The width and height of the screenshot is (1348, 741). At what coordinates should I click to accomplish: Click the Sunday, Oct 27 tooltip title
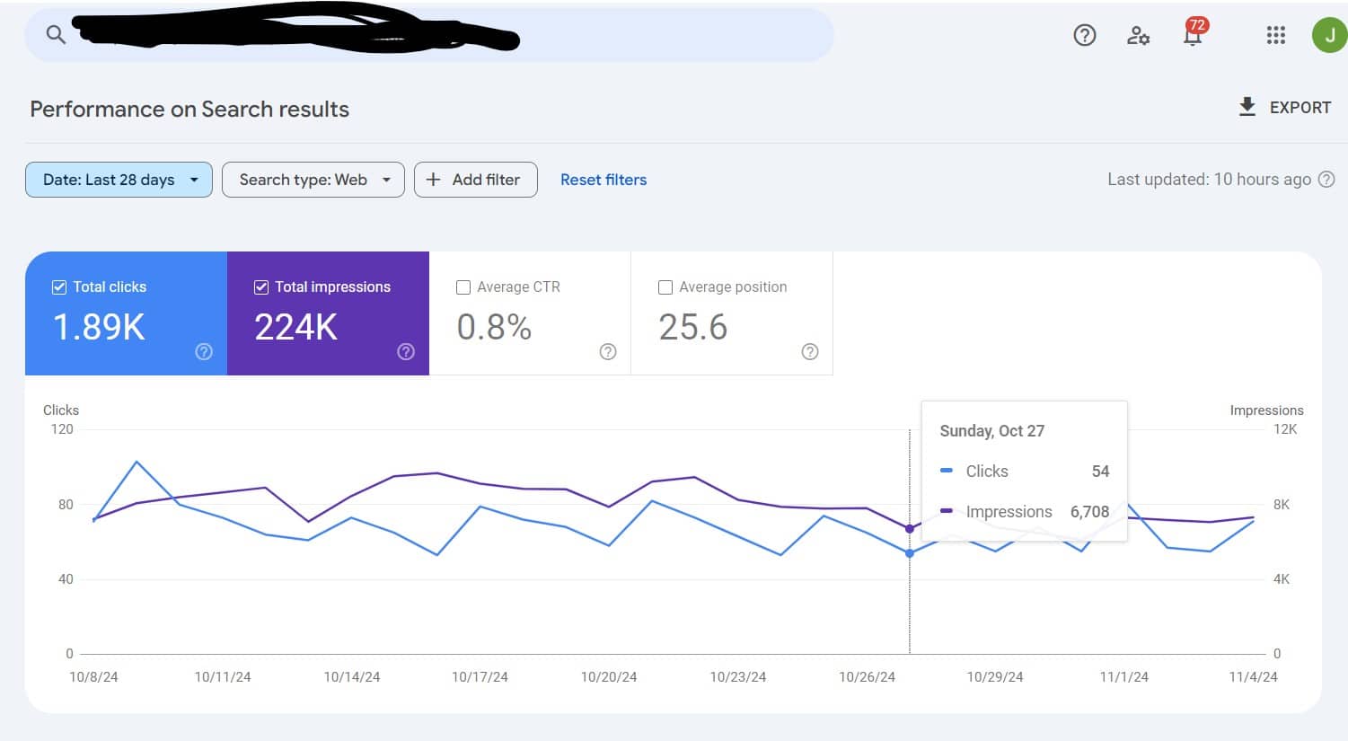(991, 431)
